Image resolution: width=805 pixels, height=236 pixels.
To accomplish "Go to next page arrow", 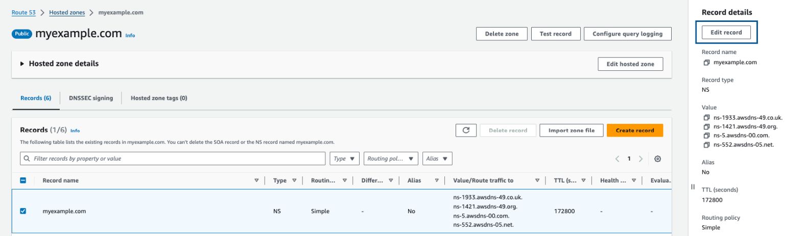I will (x=641, y=159).
